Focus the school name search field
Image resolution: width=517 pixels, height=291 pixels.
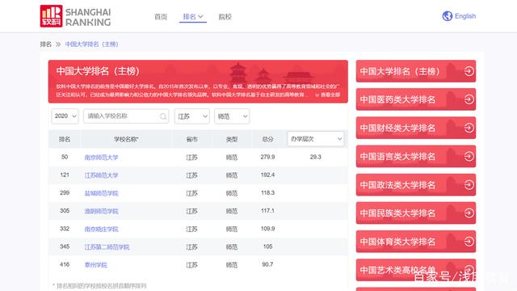coord(126,116)
